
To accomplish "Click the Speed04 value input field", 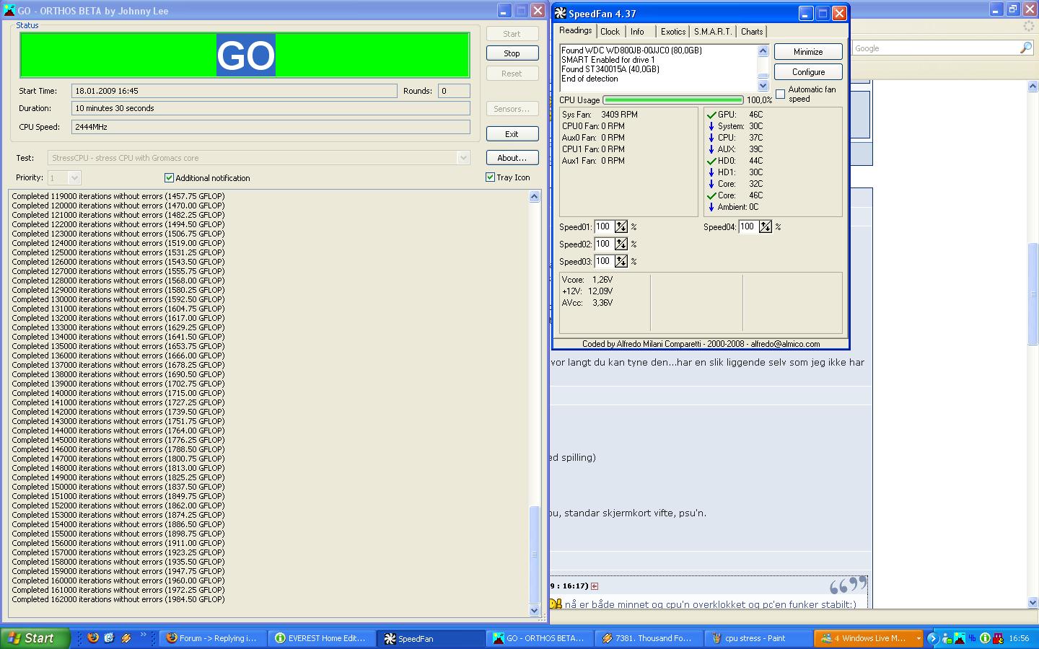I will (x=748, y=226).
